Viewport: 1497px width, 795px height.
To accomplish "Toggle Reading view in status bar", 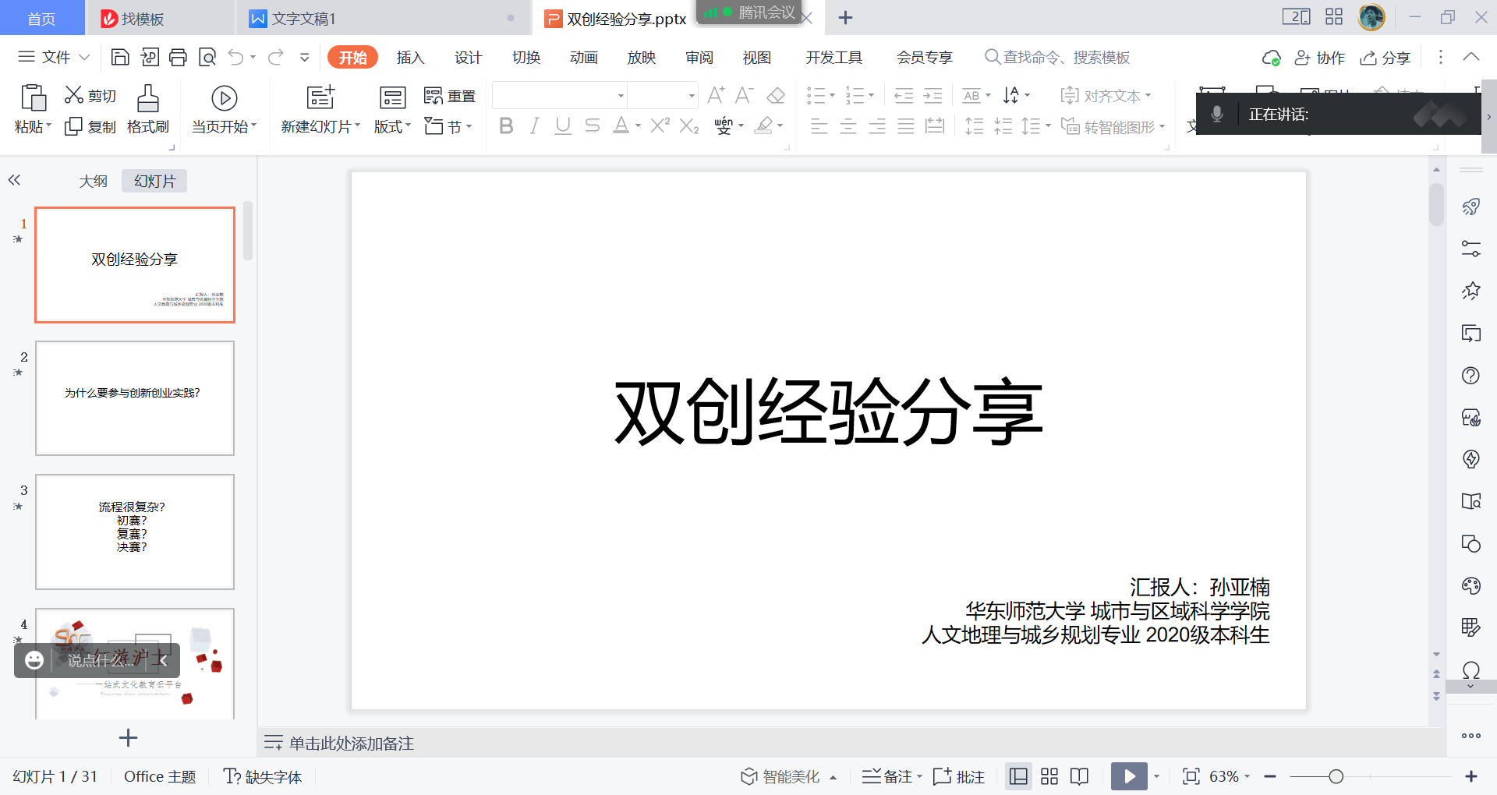I will 1080,776.
